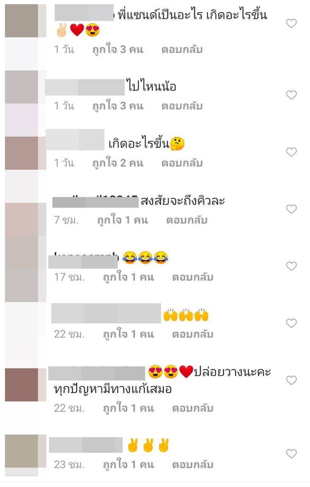Open likes list of the first comment
The image size is (310, 487).
tap(118, 49)
